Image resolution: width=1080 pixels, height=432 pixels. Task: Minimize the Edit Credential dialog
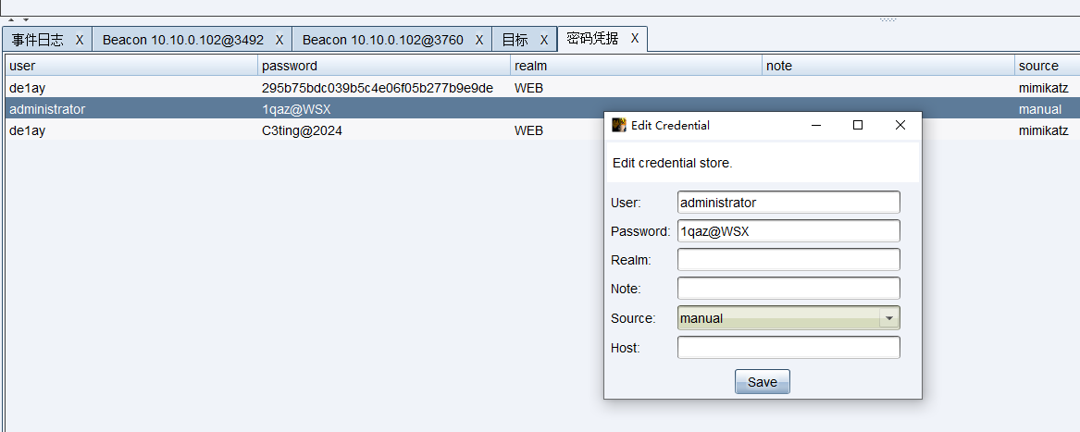pyautogui.click(x=816, y=125)
